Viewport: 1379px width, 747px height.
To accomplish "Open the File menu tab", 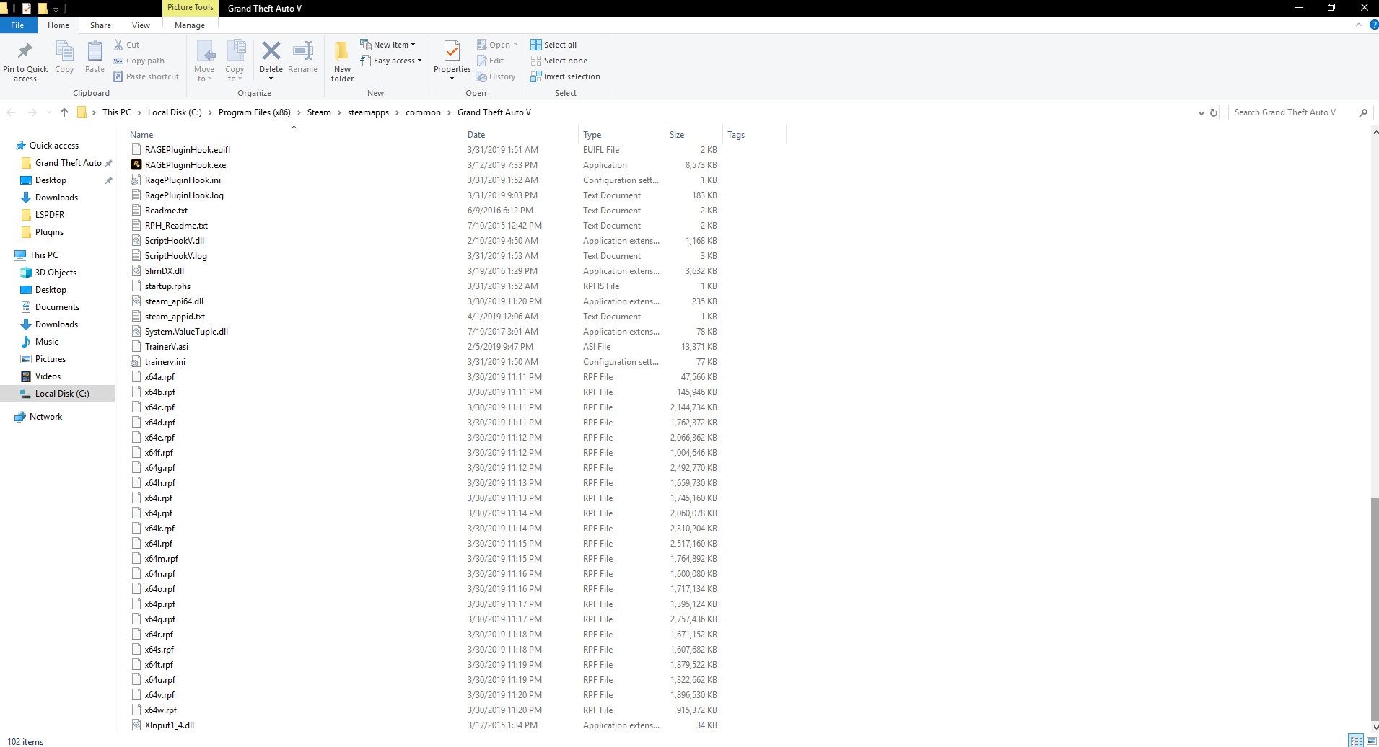I will click(x=17, y=25).
